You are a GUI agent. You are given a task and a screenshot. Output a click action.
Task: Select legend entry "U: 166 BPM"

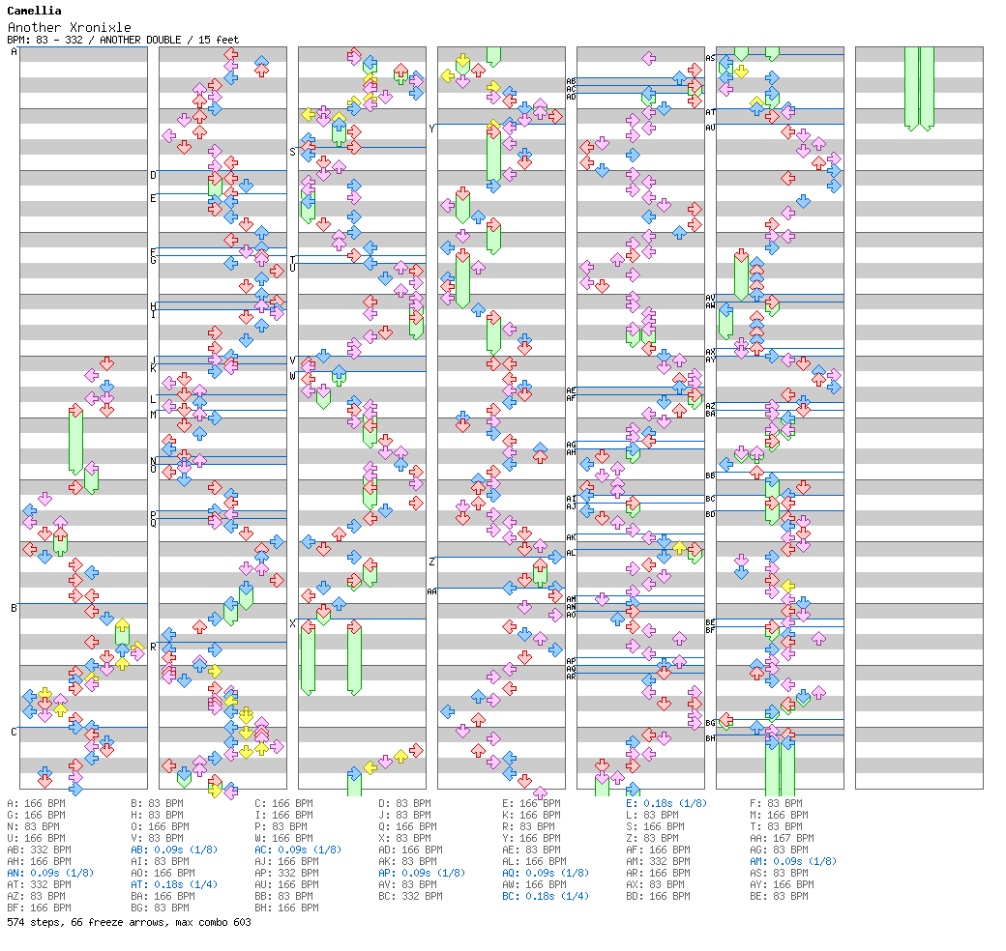pos(36,838)
